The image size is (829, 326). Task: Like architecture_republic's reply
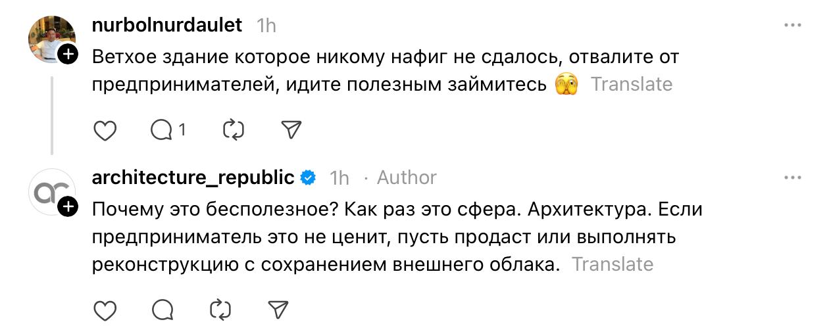pyautogui.click(x=105, y=309)
